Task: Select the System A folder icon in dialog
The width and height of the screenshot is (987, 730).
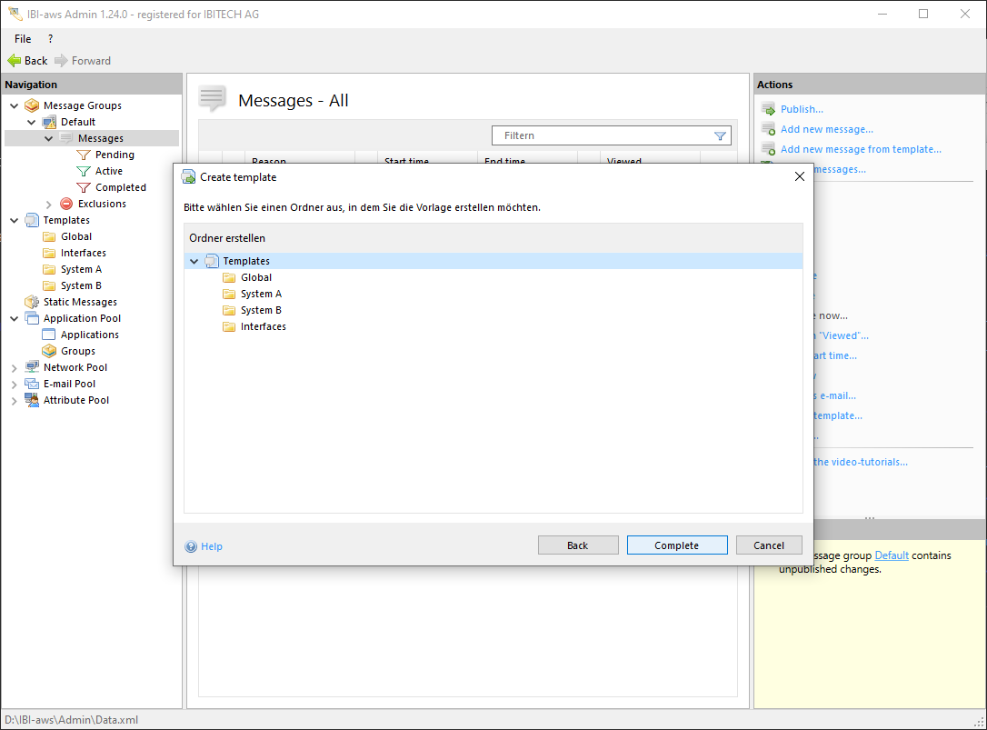Action: [x=229, y=294]
